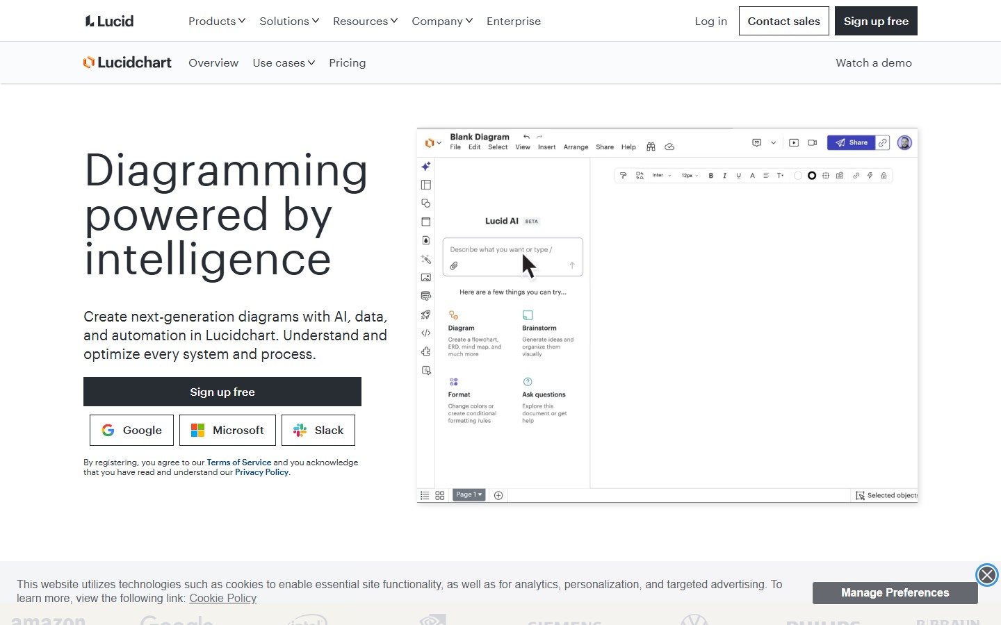This screenshot has height=625, width=1001.
Task: Click the magic wand icon in sidebar
Action: 426,259
